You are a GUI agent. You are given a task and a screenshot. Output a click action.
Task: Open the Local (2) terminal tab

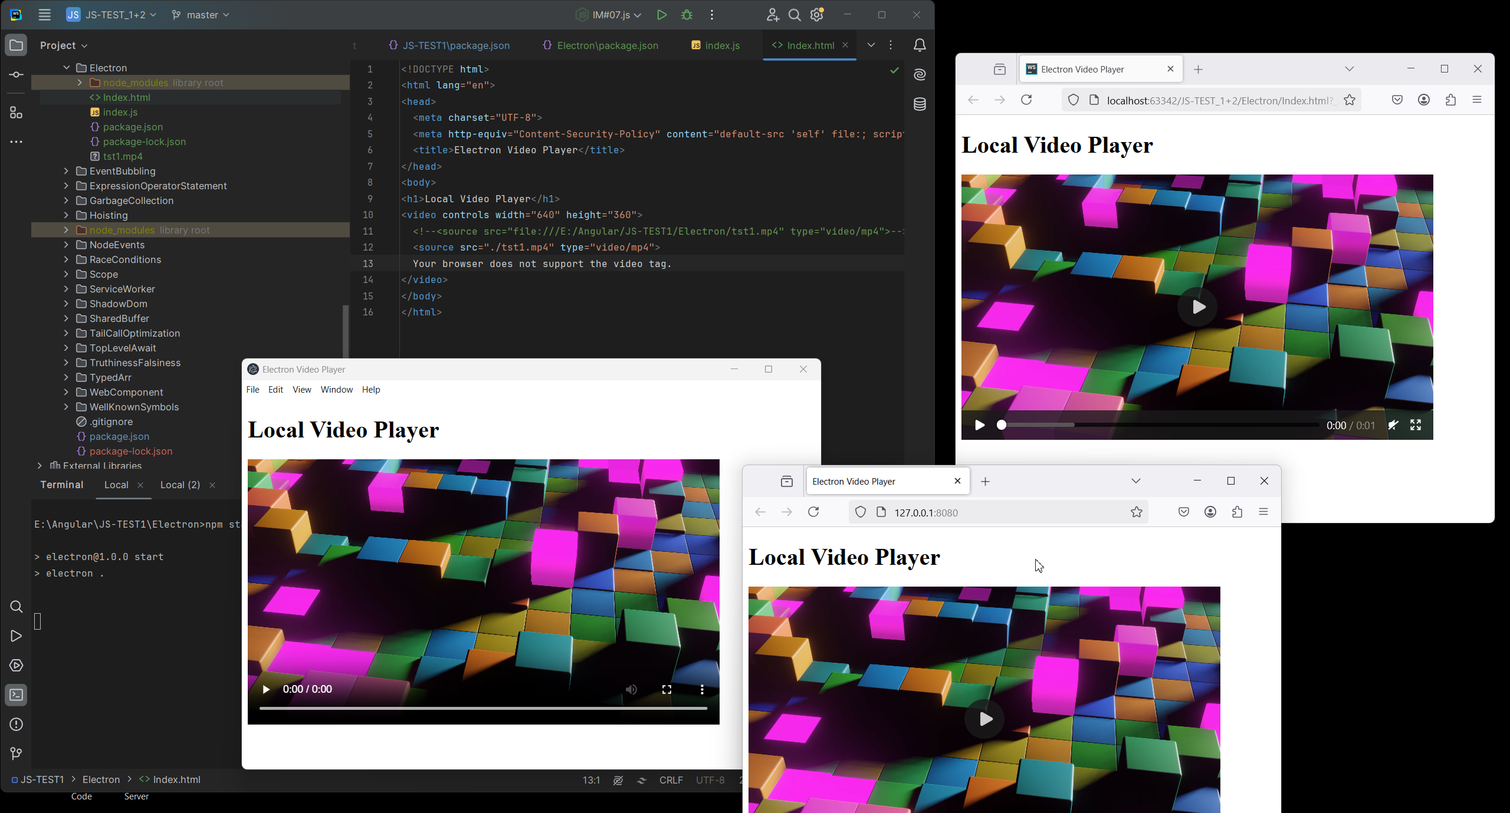pos(180,485)
